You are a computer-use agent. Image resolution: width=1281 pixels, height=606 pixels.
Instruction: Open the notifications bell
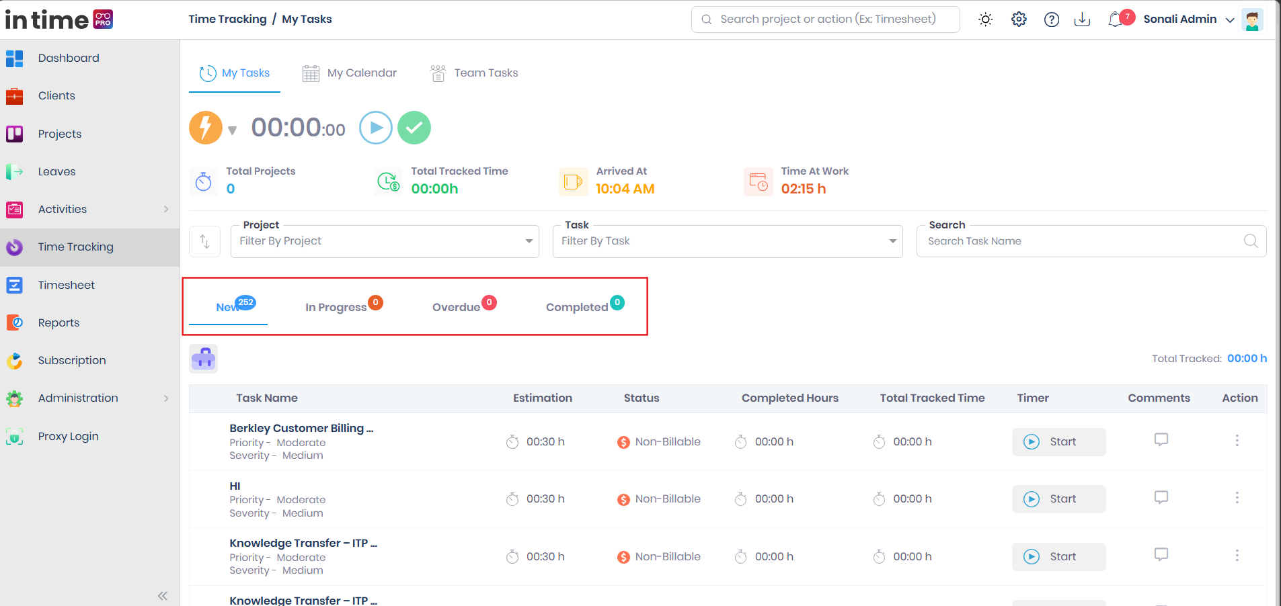tap(1116, 19)
